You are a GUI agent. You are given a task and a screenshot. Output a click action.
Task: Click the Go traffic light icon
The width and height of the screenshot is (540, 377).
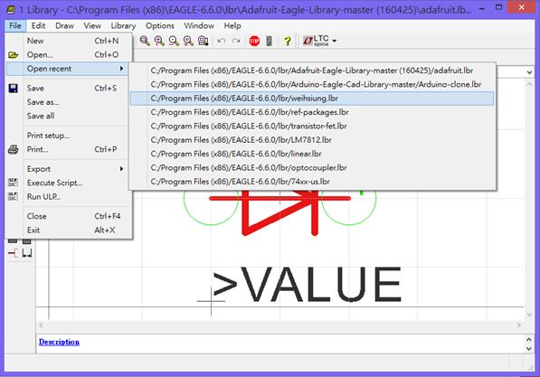(x=270, y=41)
